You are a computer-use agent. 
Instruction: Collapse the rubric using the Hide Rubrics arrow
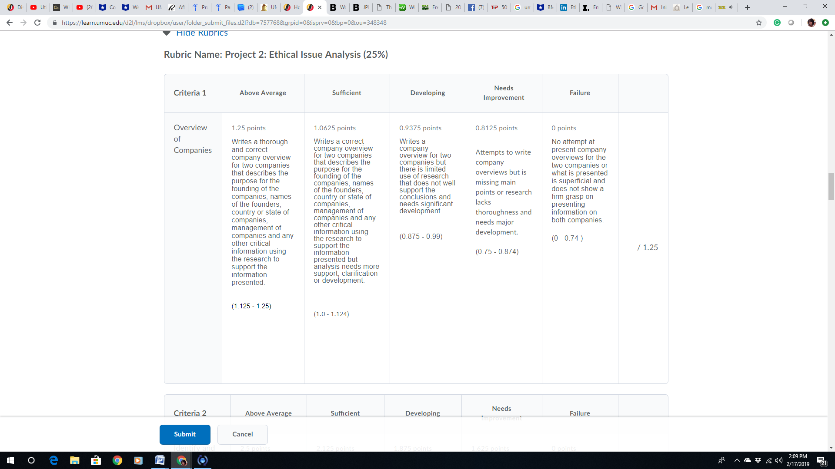click(x=167, y=33)
